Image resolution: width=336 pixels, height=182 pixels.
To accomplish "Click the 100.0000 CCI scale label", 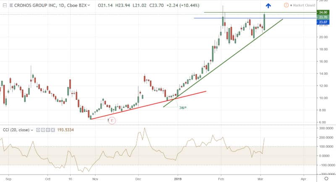I will coord(326,146).
